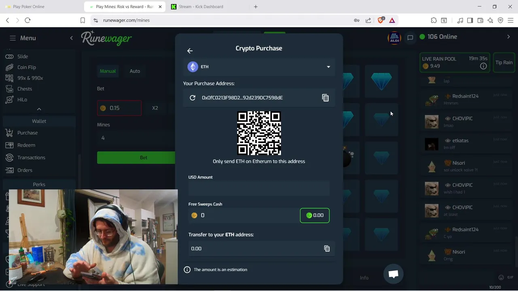The height and width of the screenshot is (291, 518).
Task: Open the Brave Wallet icon
Action: click(480, 20)
